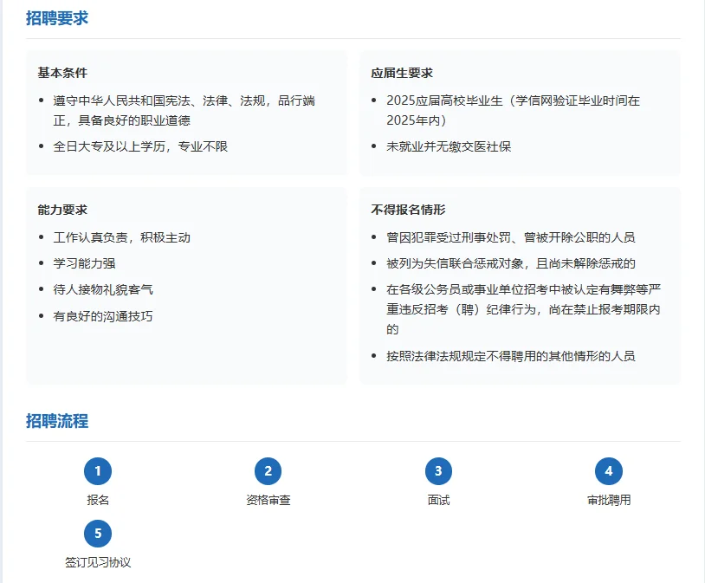The width and height of the screenshot is (705, 583).
Task: Click the 报名 step label text
Action: pyautogui.click(x=98, y=500)
